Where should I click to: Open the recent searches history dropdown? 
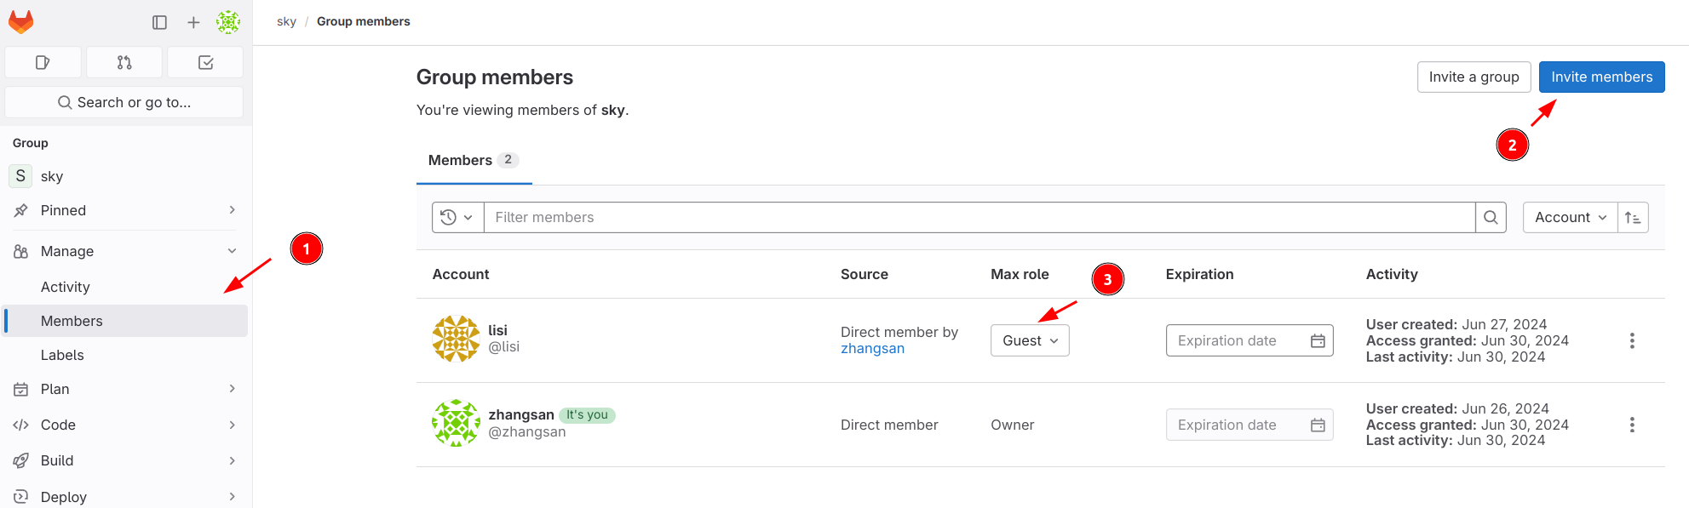click(457, 217)
